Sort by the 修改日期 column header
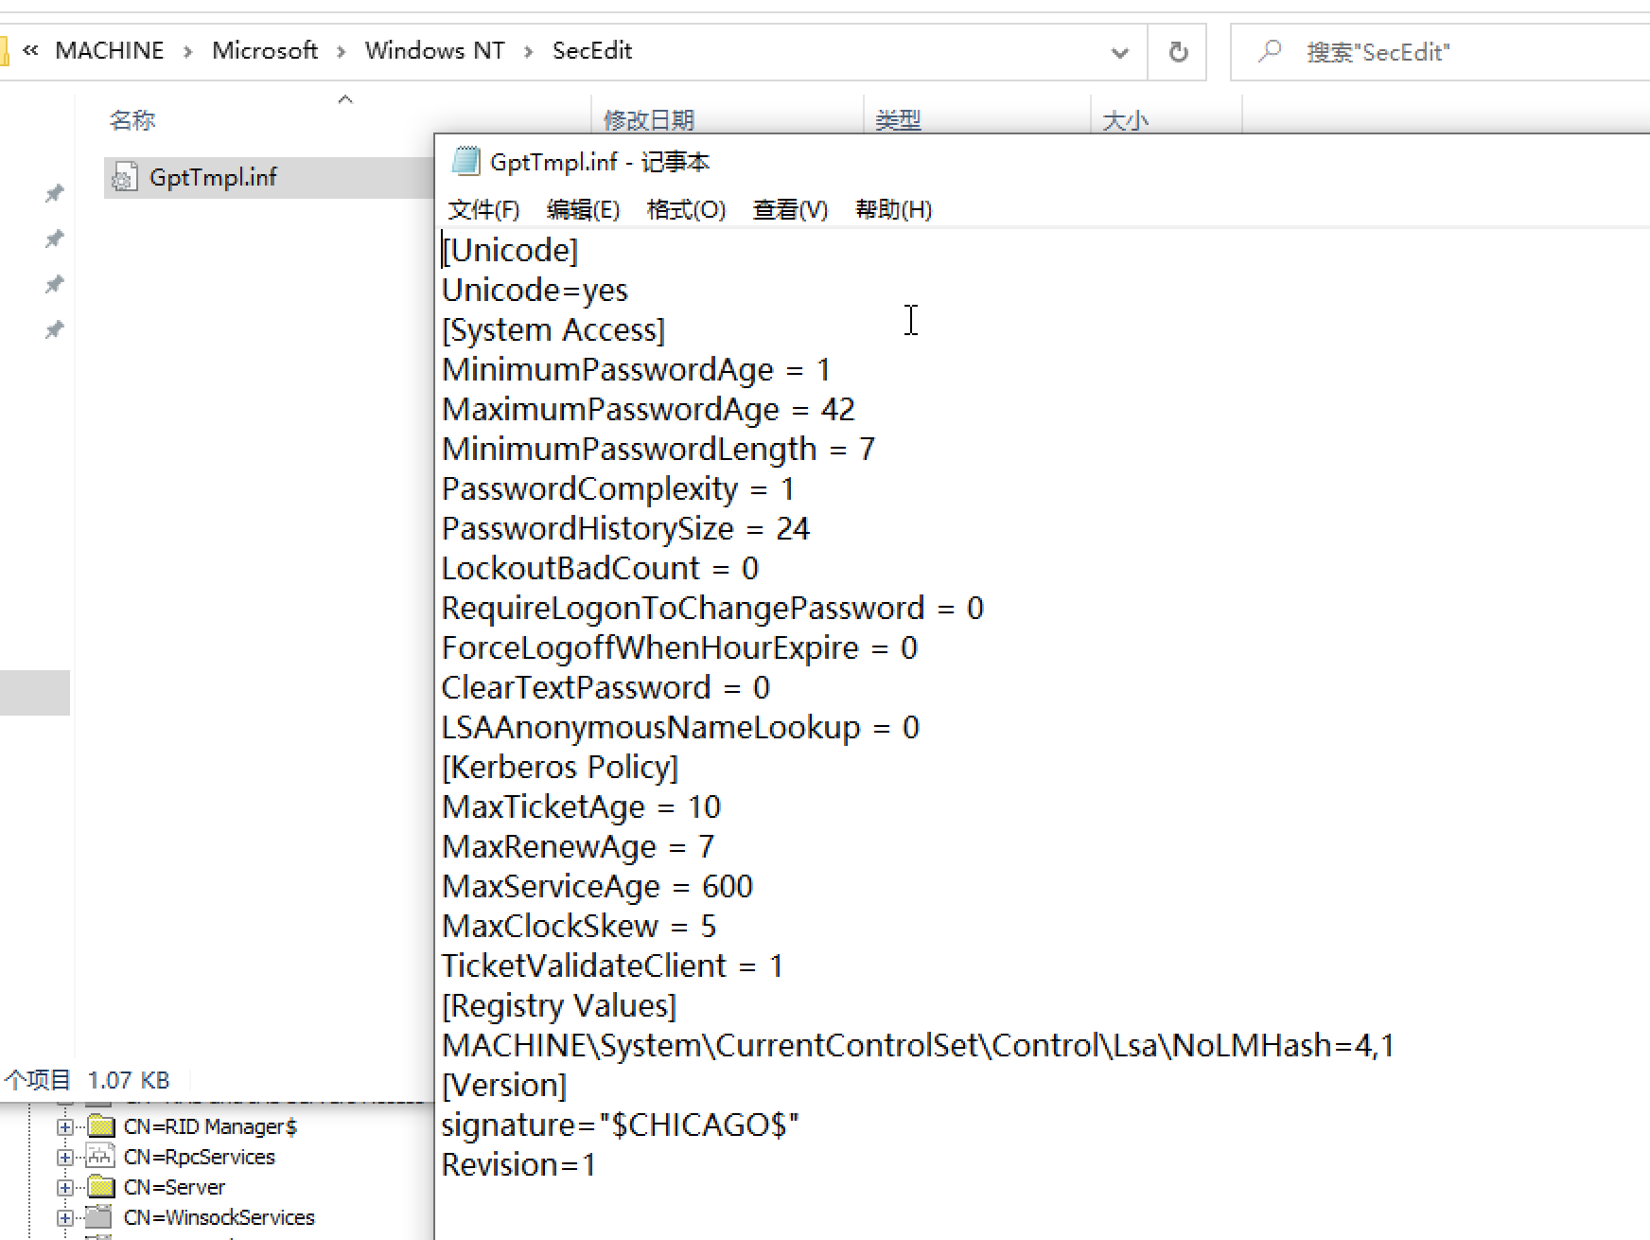 click(649, 120)
